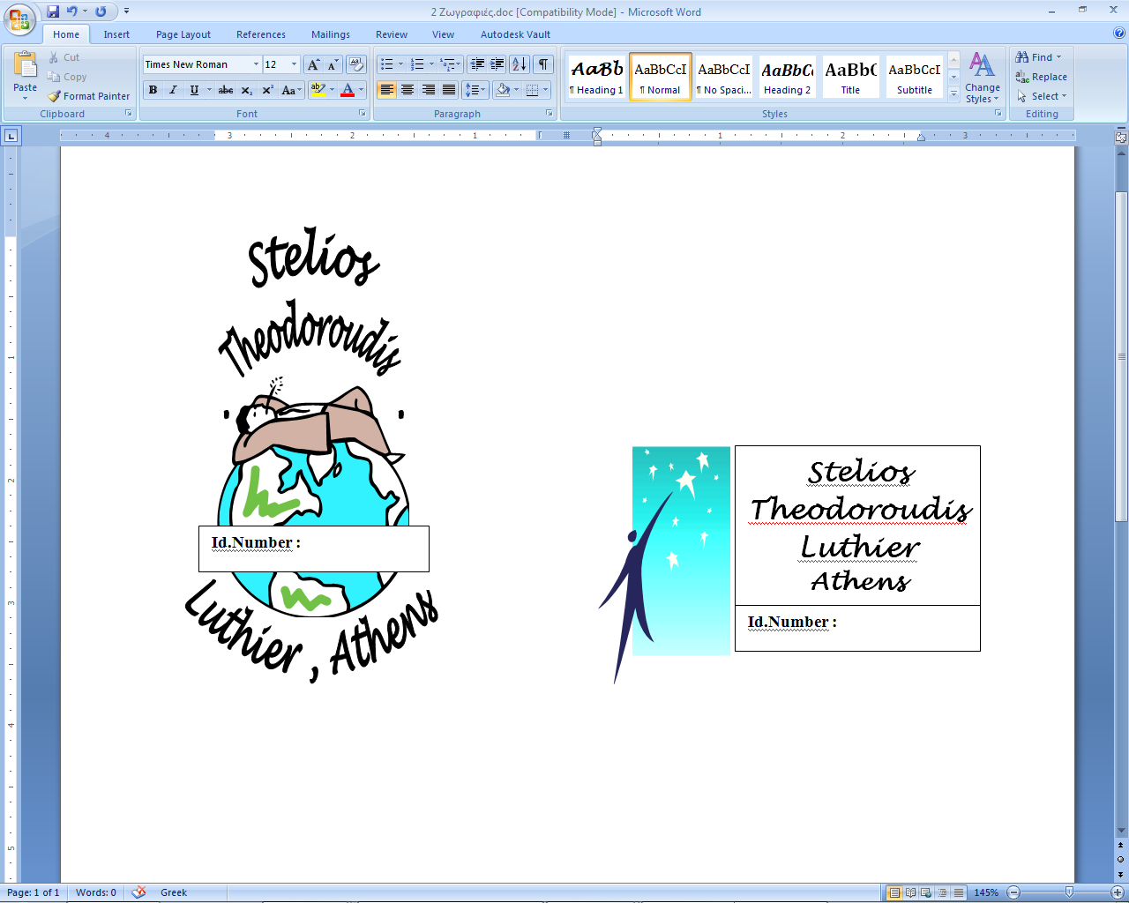
Task: Toggle Bold formatting
Action: 153,90
